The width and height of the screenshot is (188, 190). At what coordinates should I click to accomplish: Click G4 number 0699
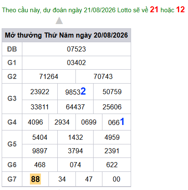pos(89,122)
